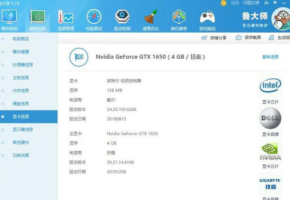Click driver date 20191206
Viewport: 290px width, 200px height.
pyautogui.click(x=116, y=172)
